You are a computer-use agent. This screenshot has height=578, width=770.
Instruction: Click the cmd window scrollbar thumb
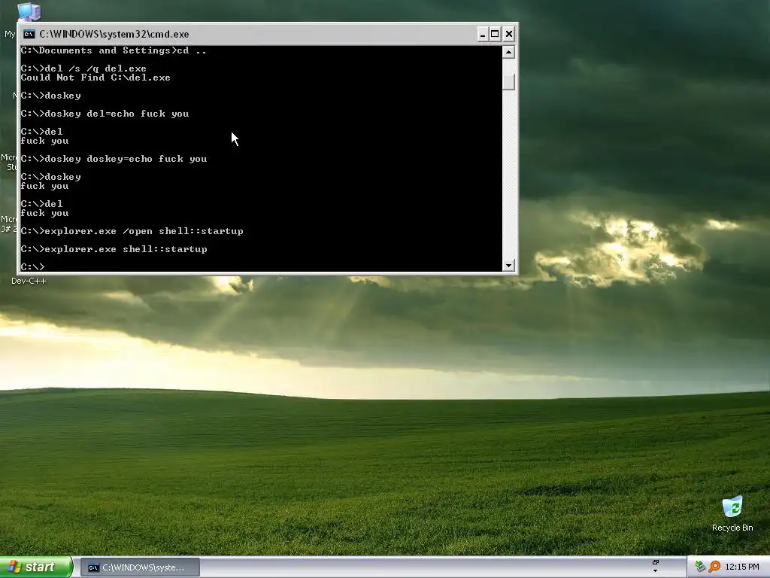(509, 81)
